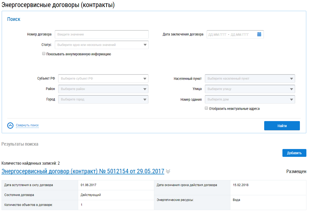Focus the Номер договора input field
Viewport: 309px width, 214px height.
(x=102, y=34)
